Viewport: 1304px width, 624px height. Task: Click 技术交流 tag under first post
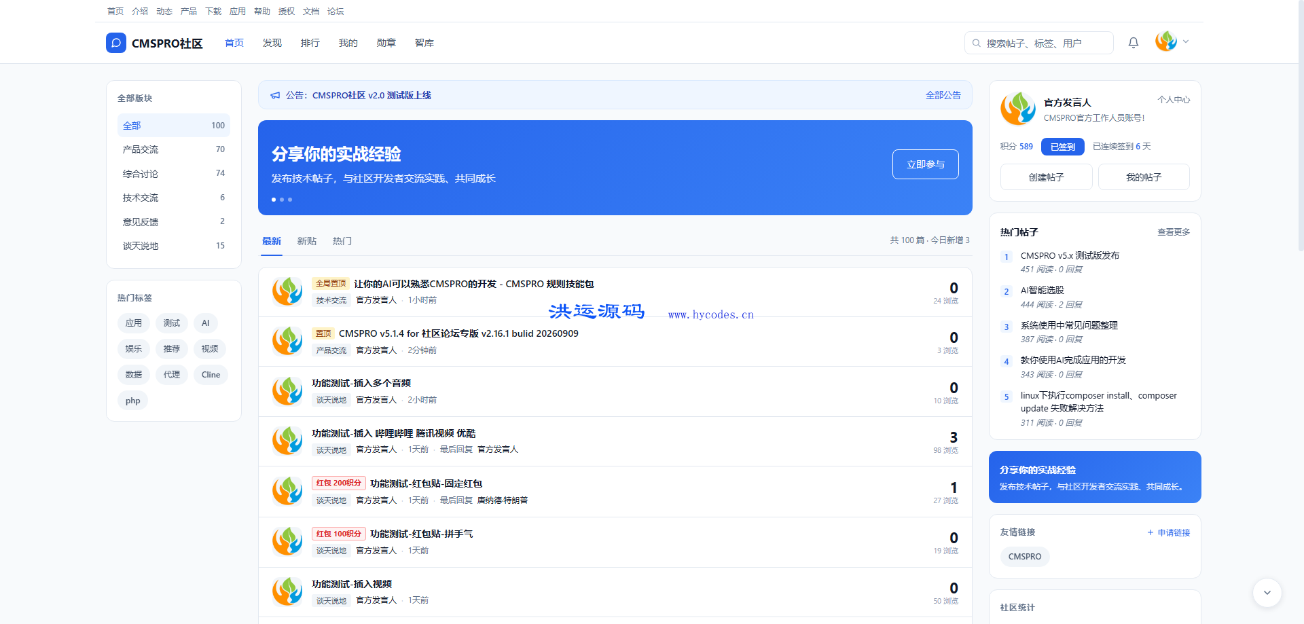(331, 300)
